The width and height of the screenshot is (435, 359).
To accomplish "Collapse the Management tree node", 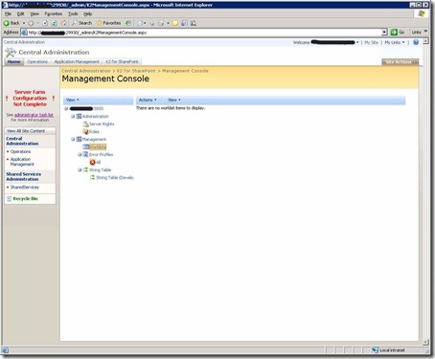I will 73,139.
